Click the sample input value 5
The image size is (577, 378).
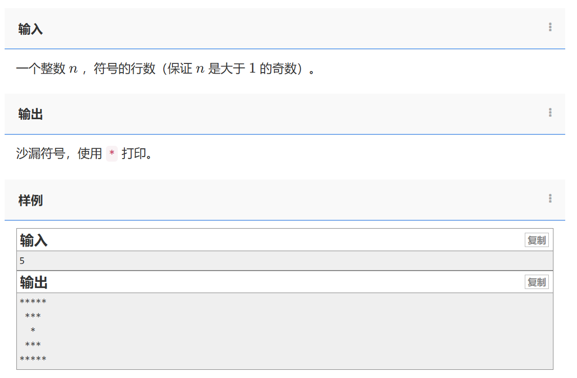pos(22,261)
